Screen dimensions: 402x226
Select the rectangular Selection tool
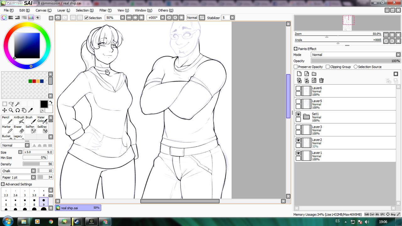point(4,104)
